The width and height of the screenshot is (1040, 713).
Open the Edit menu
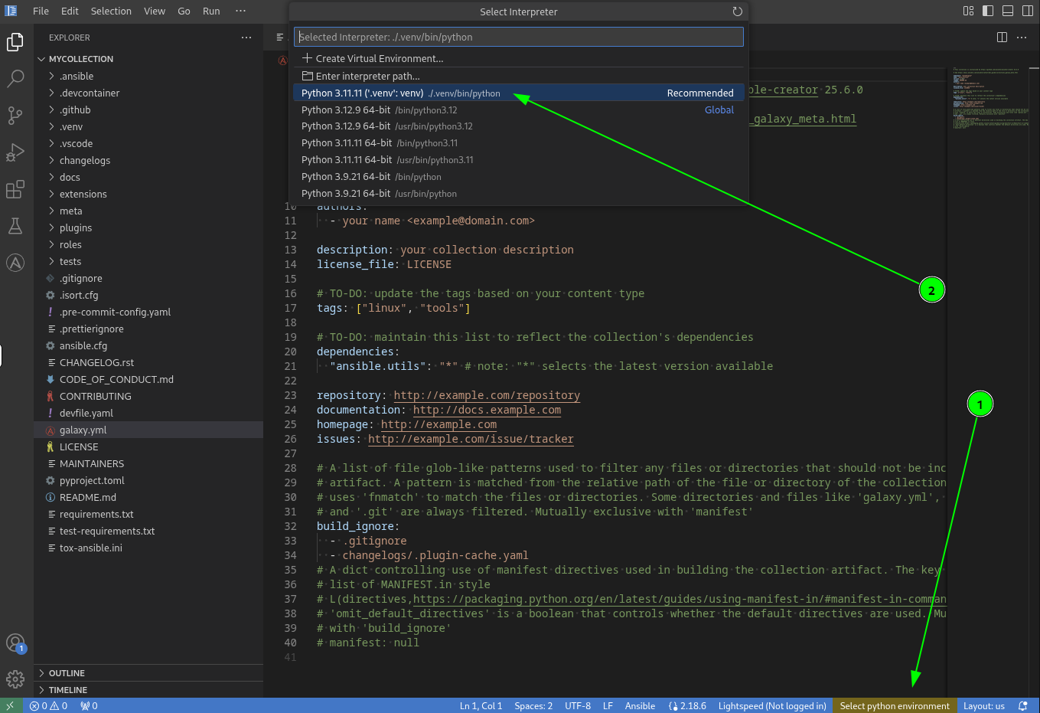70,11
